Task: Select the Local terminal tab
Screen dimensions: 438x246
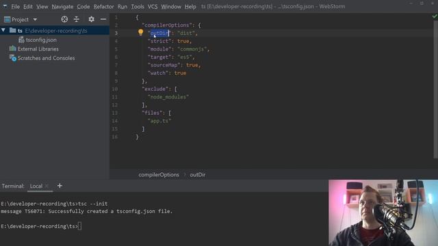Action: tap(36, 186)
